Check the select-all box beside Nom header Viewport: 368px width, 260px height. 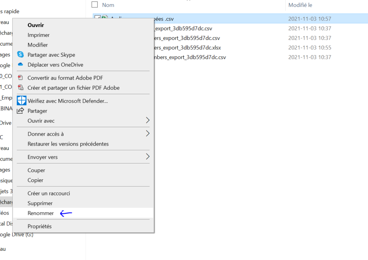coord(95,5)
